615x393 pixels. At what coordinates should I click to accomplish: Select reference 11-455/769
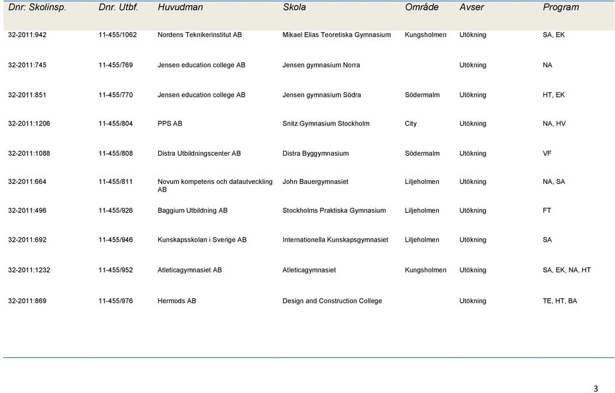[116, 65]
